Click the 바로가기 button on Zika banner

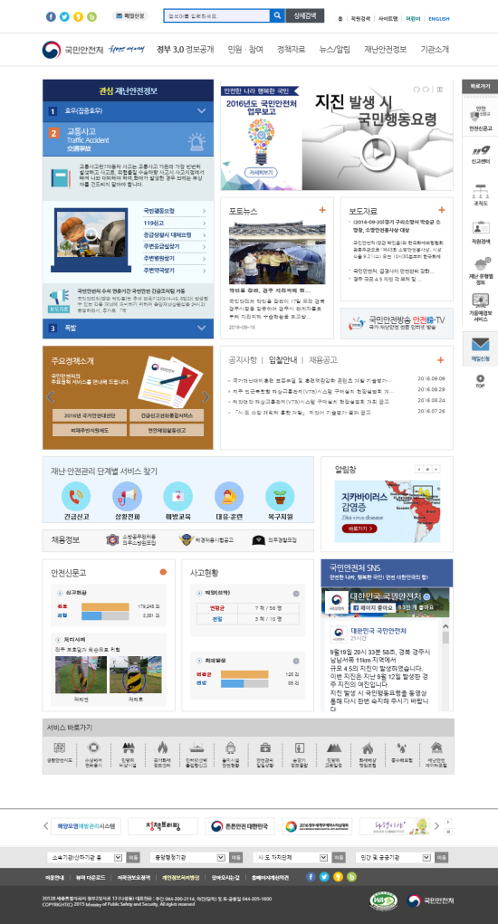(359, 529)
